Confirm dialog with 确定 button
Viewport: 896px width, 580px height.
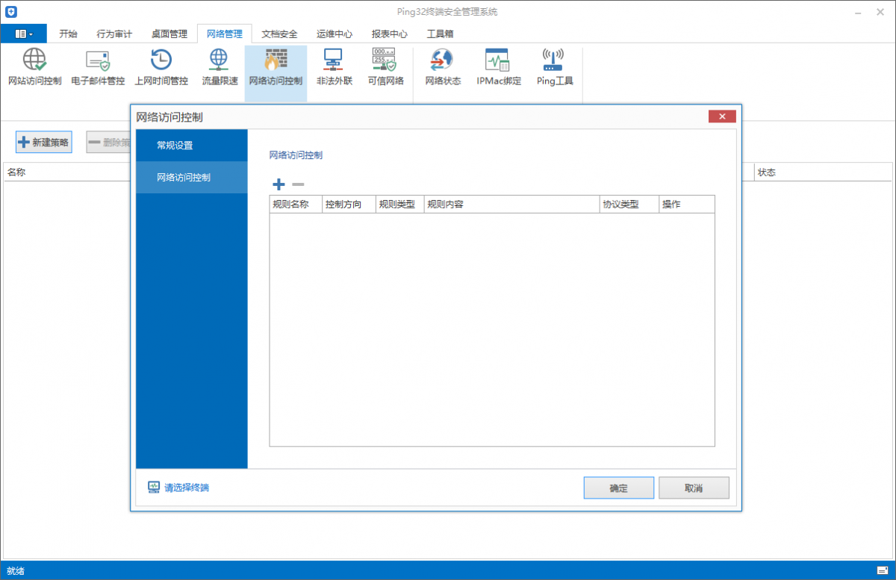[x=619, y=488]
